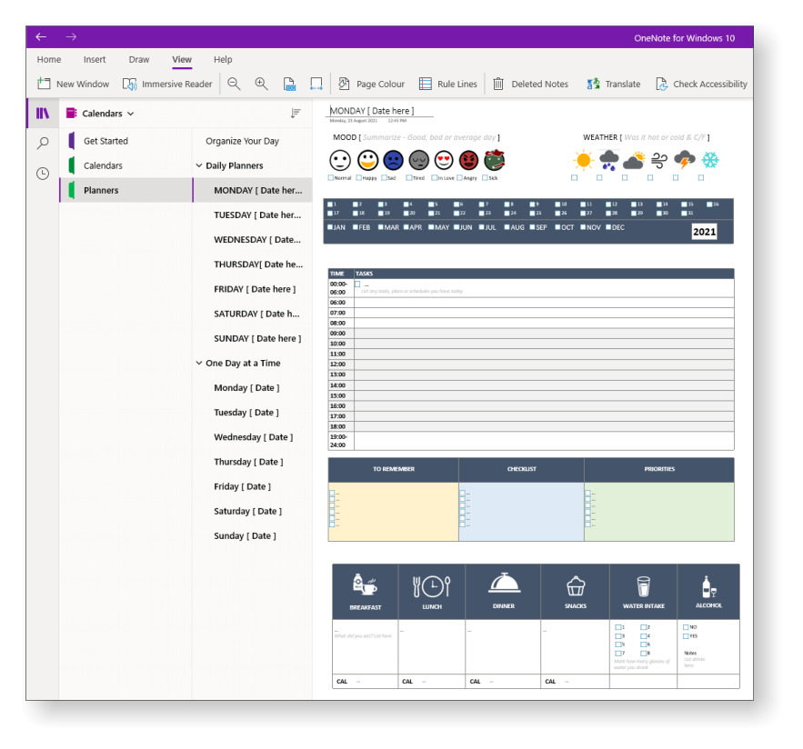Check the Normal mood checkbox
803x749 pixels.
pos(330,177)
